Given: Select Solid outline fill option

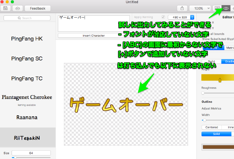Looking at the screenshot, I should tap(216, 134).
